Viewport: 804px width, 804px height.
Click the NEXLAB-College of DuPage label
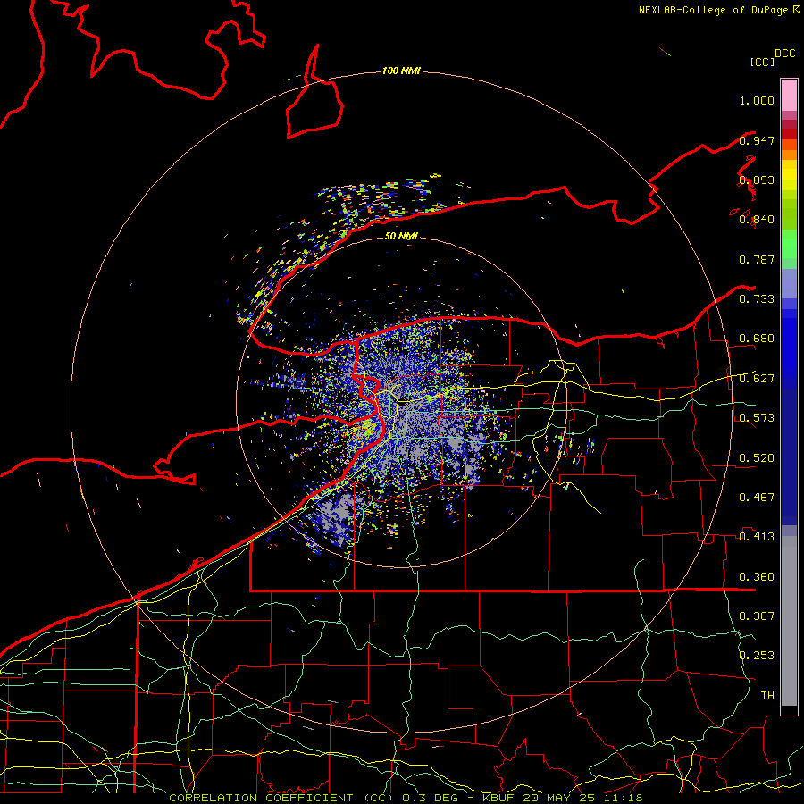(x=713, y=10)
